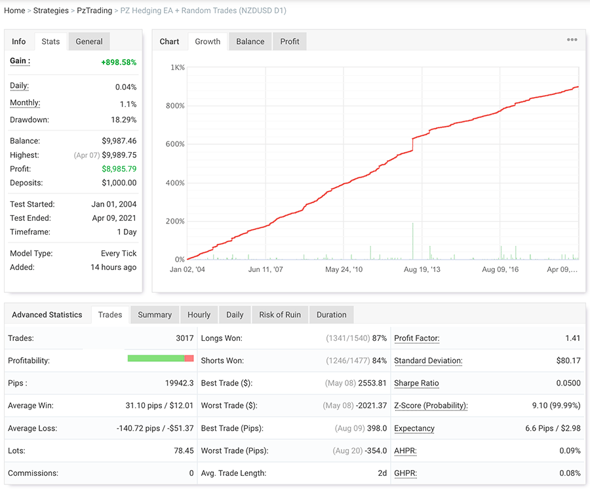Viewport: 590px width, 489px height.
Task: Click the 398.0 best trade pips value
Action: [377, 428]
